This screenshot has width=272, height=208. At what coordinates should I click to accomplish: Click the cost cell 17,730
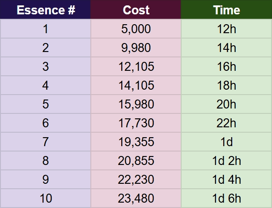136,123
